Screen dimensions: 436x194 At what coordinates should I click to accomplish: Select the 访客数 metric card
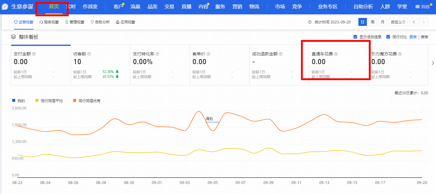[100, 65]
